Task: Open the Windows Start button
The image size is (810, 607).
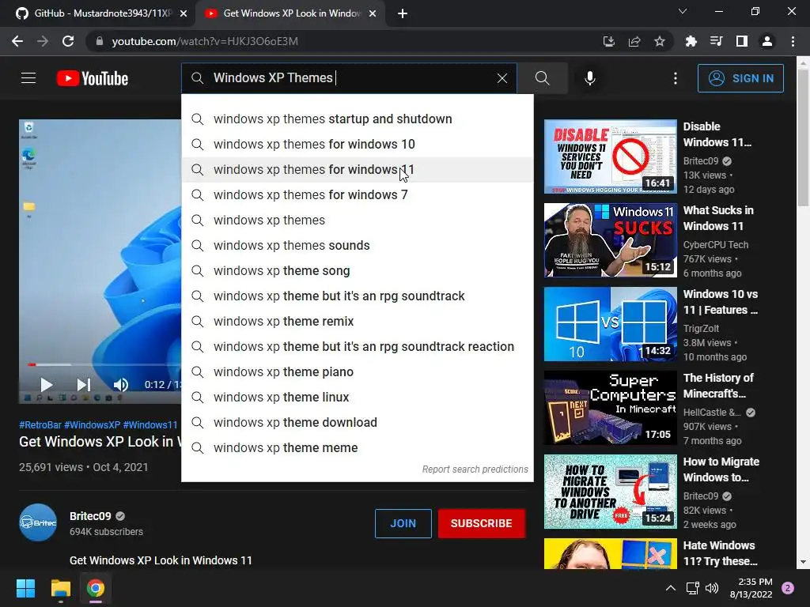Action: pyautogui.click(x=25, y=588)
